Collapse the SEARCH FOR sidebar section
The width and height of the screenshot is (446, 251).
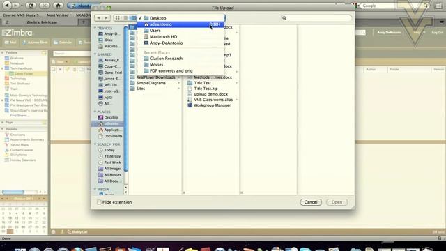coord(95,144)
